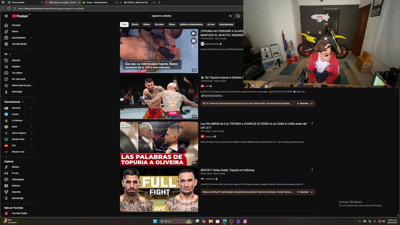Toggle closed captions on the preview video
This screenshot has height=225, width=400.
pyautogui.click(x=194, y=41)
